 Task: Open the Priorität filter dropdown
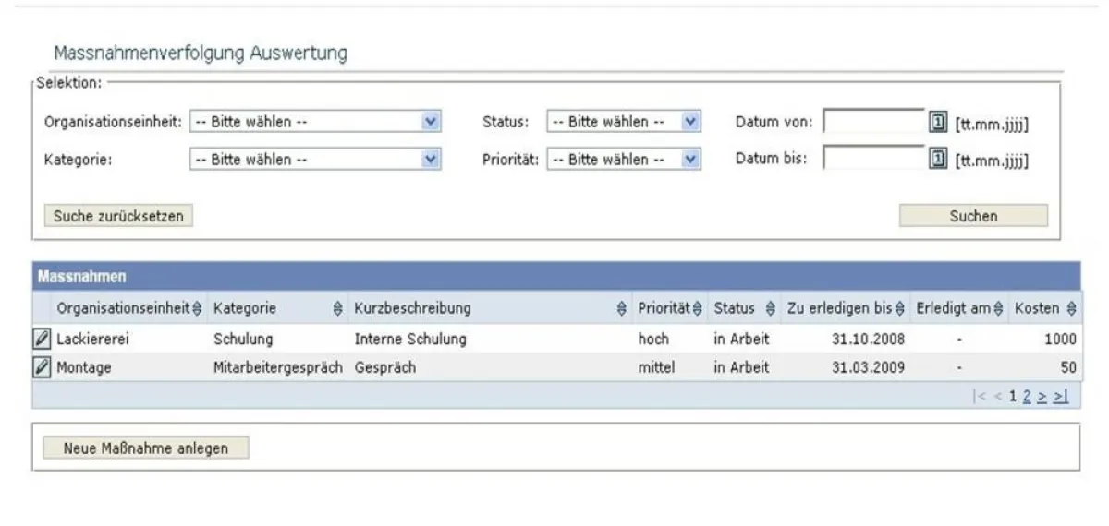(x=624, y=160)
